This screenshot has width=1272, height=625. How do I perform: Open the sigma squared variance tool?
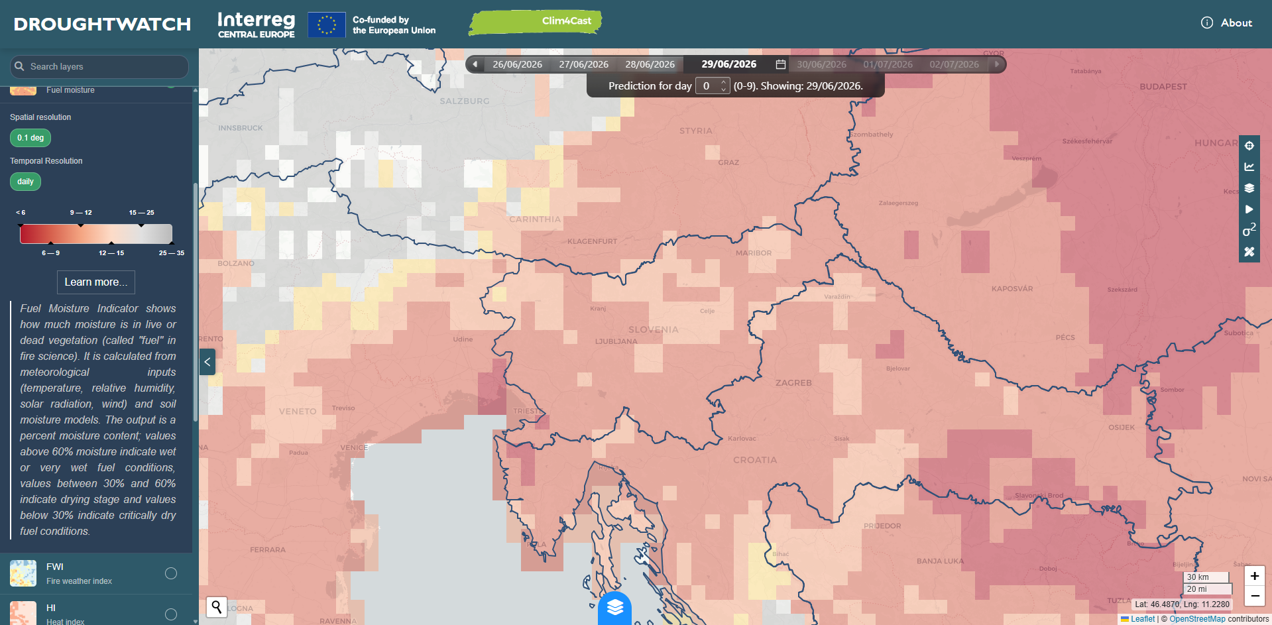click(1249, 231)
